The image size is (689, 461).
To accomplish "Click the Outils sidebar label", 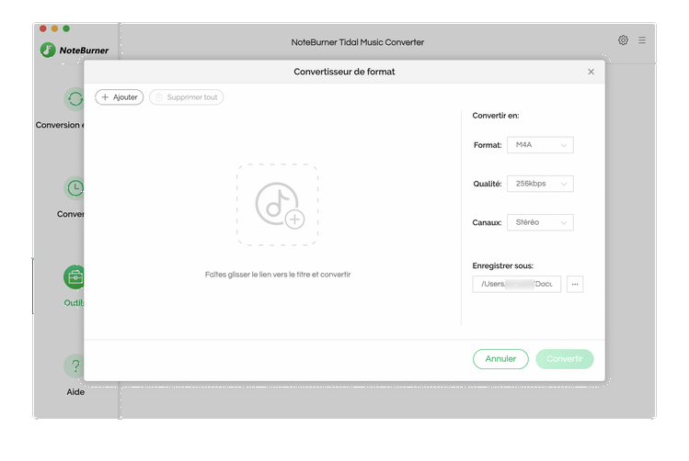I will pos(74,303).
